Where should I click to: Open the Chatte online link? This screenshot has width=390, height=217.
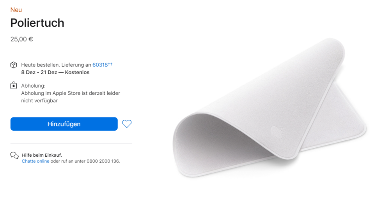coord(35,161)
